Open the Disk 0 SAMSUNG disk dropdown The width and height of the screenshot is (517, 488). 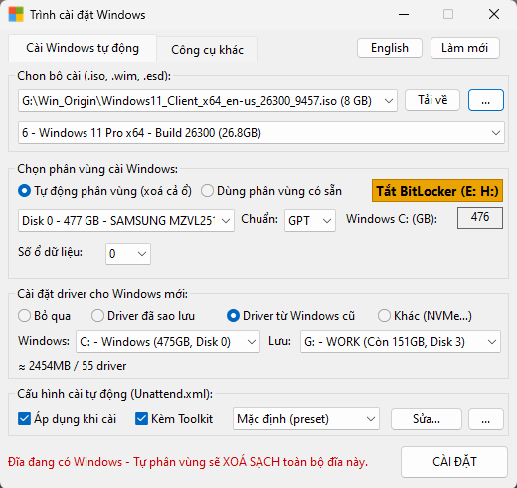126,220
